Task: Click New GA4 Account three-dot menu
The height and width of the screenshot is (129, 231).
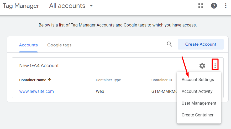Action: tap(215, 66)
